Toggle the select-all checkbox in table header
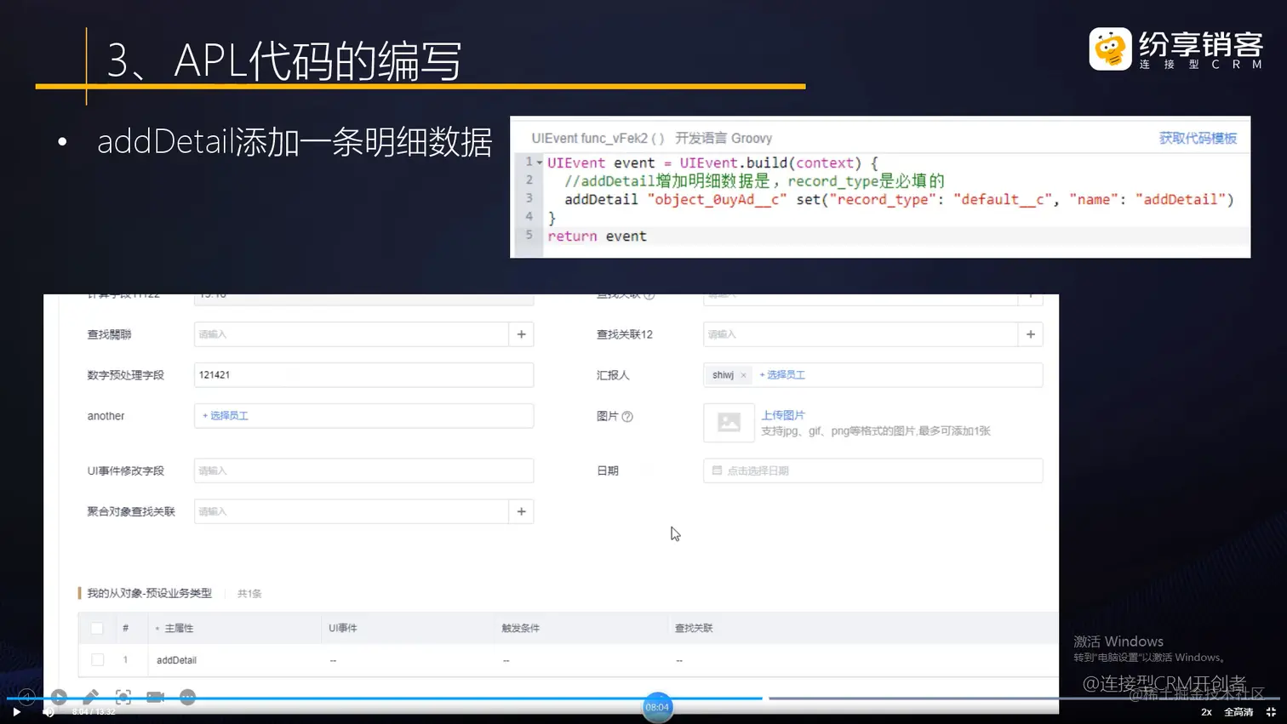This screenshot has width=1287, height=724. (97, 629)
